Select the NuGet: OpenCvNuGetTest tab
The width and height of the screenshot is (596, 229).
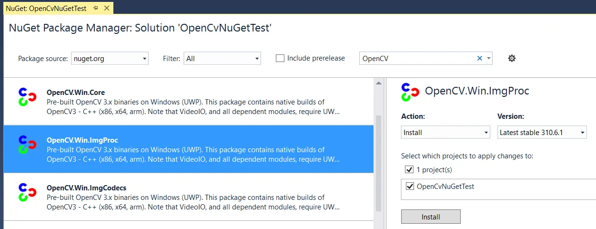tap(46, 8)
